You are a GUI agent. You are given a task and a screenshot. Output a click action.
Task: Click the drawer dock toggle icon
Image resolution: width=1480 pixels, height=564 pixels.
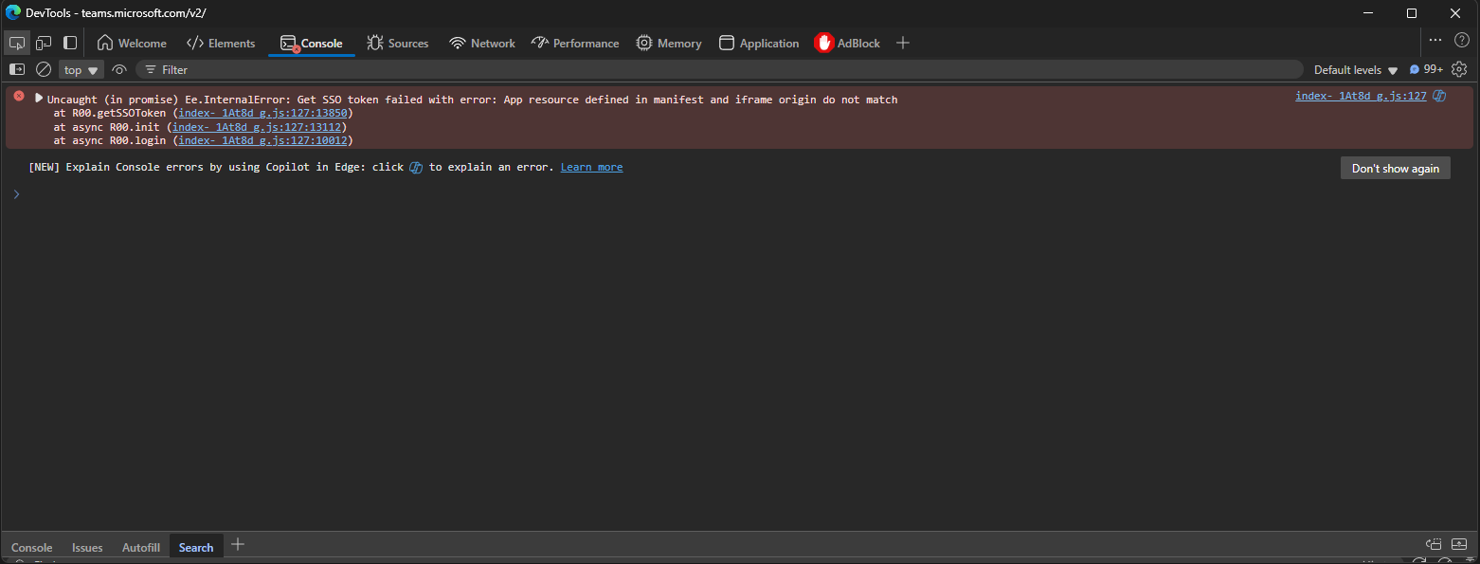(x=1434, y=544)
